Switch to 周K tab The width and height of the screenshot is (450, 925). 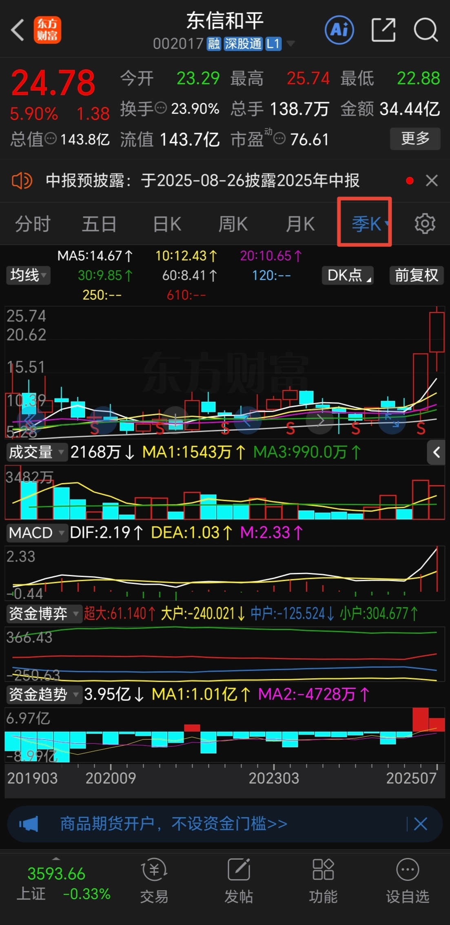(x=233, y=224)
